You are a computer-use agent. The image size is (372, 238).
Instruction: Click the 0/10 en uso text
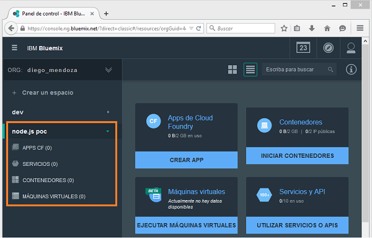[x=291, y=201]
